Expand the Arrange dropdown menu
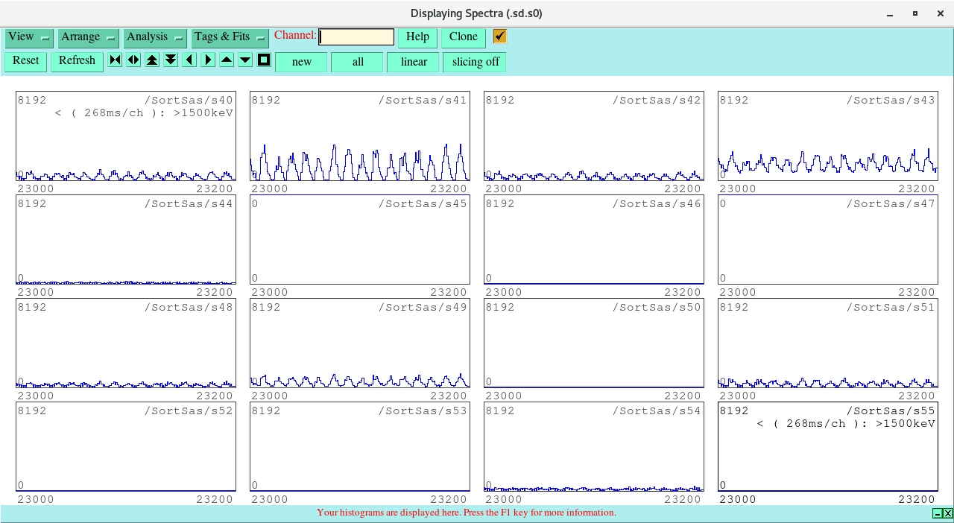This screenshot has width=954, height=523. coord(89,37)
